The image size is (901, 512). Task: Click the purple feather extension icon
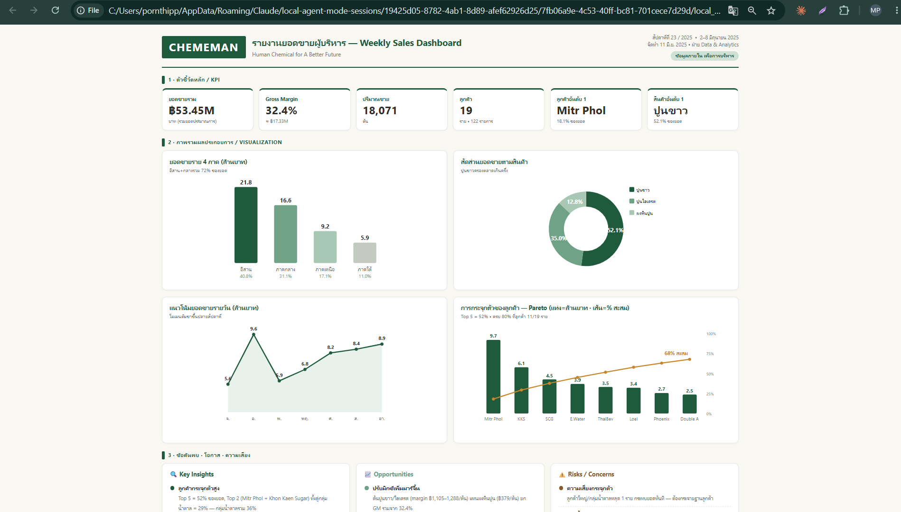[x=822, y=10]
